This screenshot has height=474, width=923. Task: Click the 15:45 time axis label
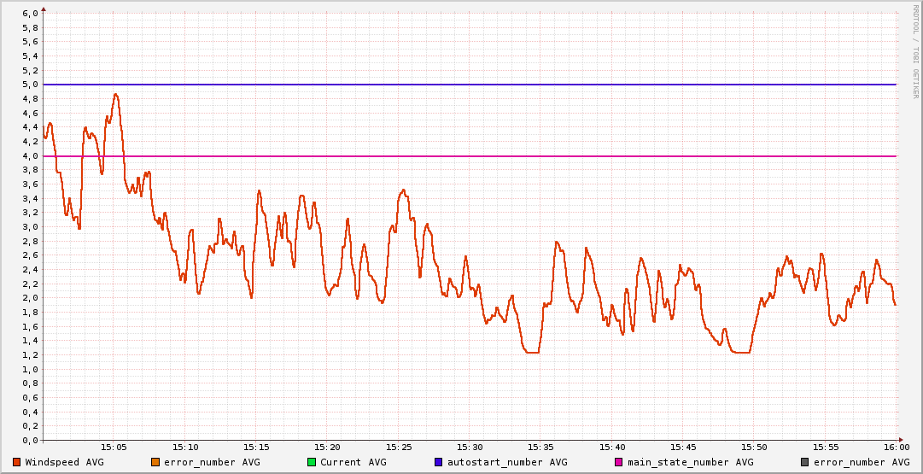[683, 447]
